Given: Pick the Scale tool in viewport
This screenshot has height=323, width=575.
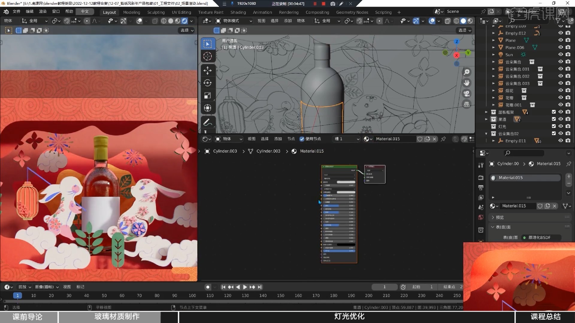Looking at the screenshot, I should 208,95.
